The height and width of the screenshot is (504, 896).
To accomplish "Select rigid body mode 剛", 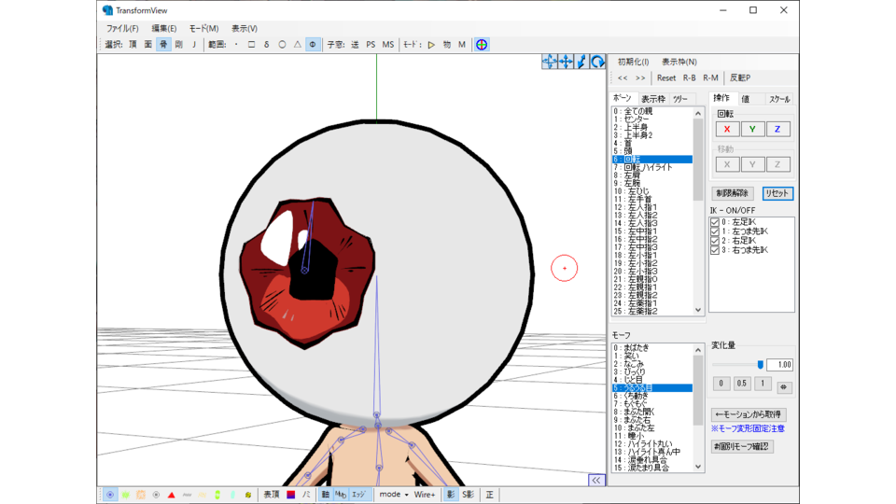I will [x=179, y=45].
